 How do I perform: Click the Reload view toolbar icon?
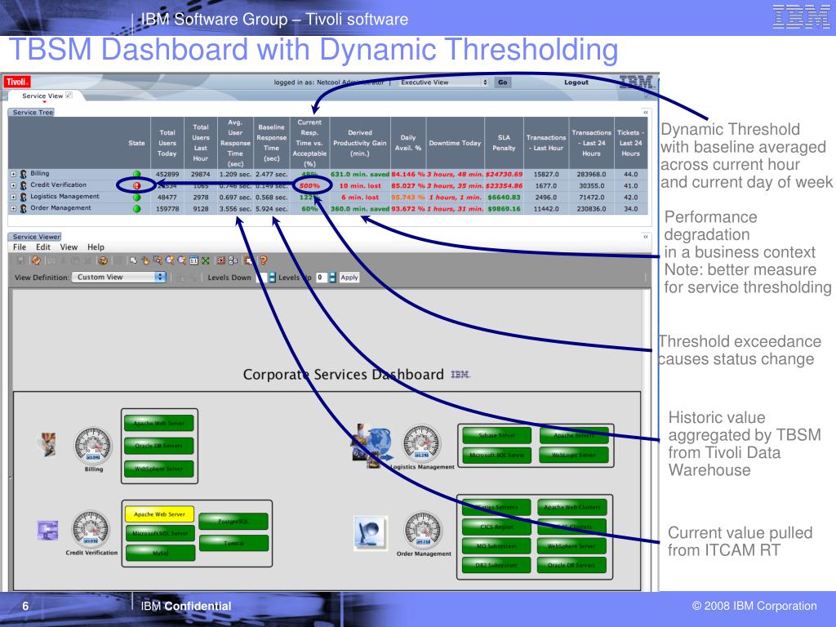[36, 260]
